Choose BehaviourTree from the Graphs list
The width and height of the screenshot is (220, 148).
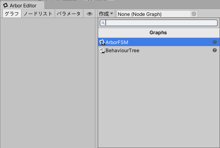click(x=159, y=51)
